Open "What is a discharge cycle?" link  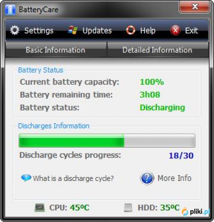(73, 178)
